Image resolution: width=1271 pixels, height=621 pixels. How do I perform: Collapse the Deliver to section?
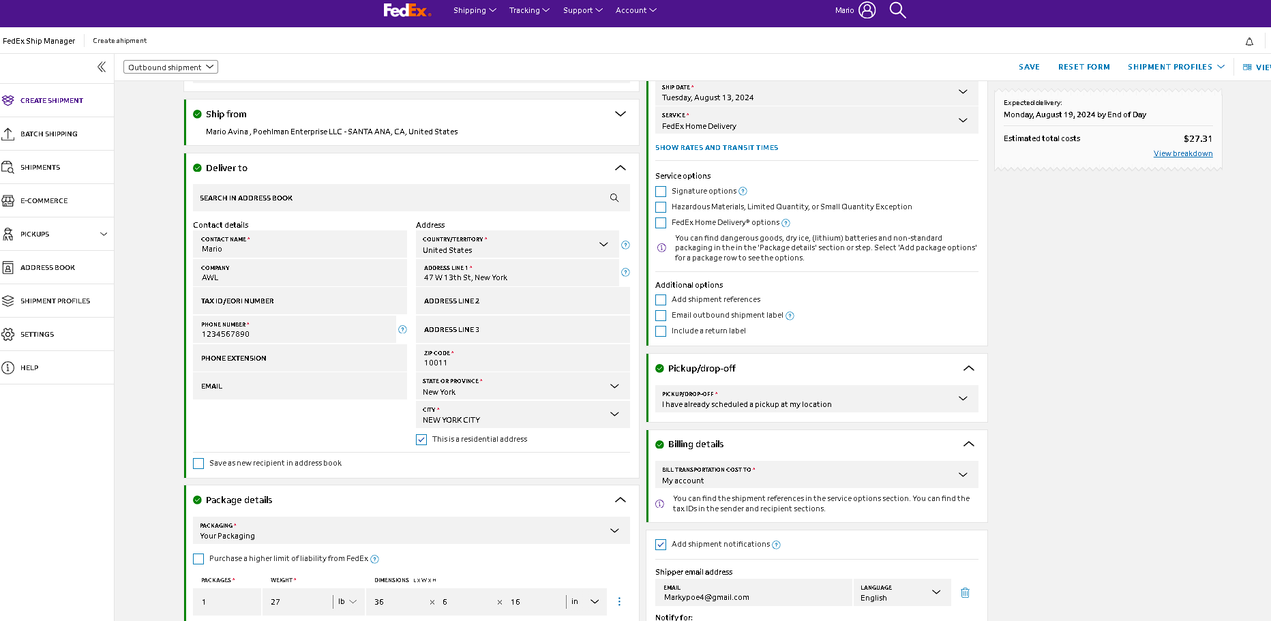[620, 168]
